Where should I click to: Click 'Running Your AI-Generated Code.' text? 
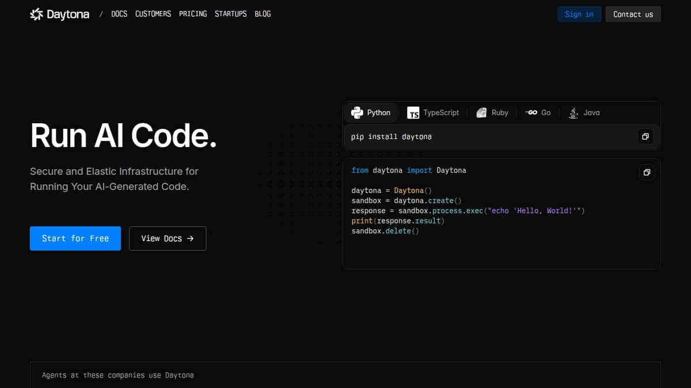click(x=109, y=187)
